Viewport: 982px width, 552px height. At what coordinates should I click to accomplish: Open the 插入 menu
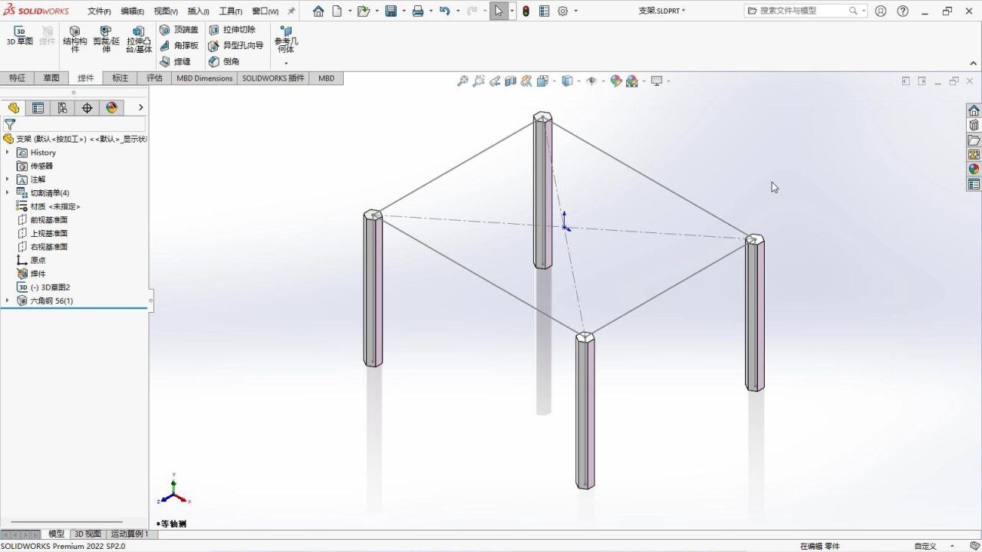click(197, 11)
